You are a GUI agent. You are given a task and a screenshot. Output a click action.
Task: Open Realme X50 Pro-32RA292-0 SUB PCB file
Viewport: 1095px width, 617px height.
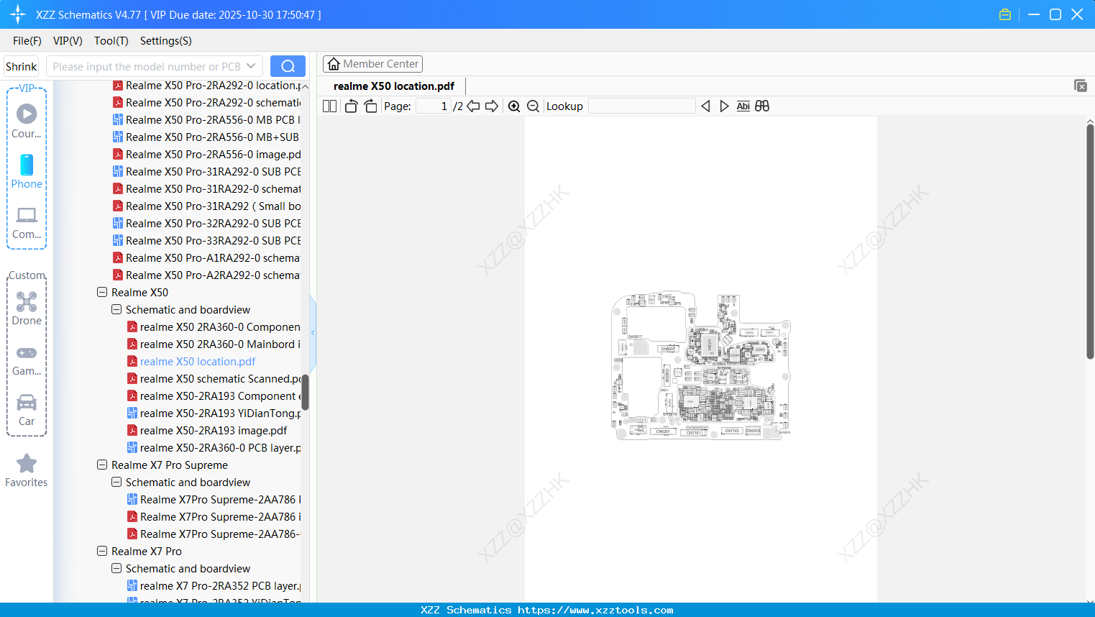(206, 224)
